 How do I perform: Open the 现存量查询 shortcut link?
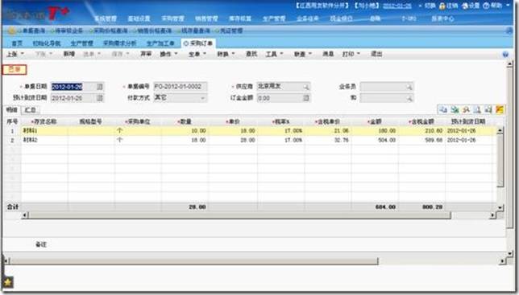point(195,31)
